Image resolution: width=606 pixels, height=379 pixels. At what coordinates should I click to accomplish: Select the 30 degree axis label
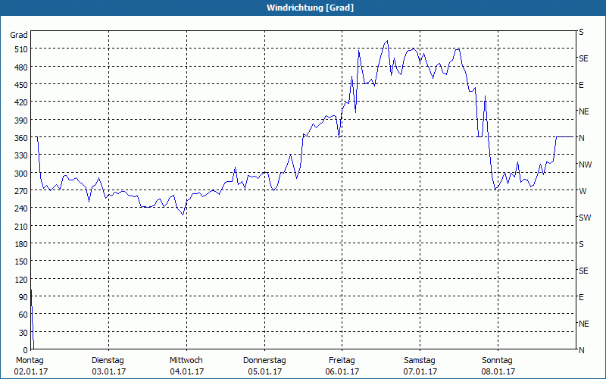point(23,333)
